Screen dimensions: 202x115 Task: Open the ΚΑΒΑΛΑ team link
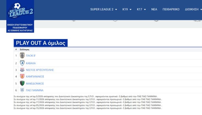pyautogui.click(x=31, y=63)
